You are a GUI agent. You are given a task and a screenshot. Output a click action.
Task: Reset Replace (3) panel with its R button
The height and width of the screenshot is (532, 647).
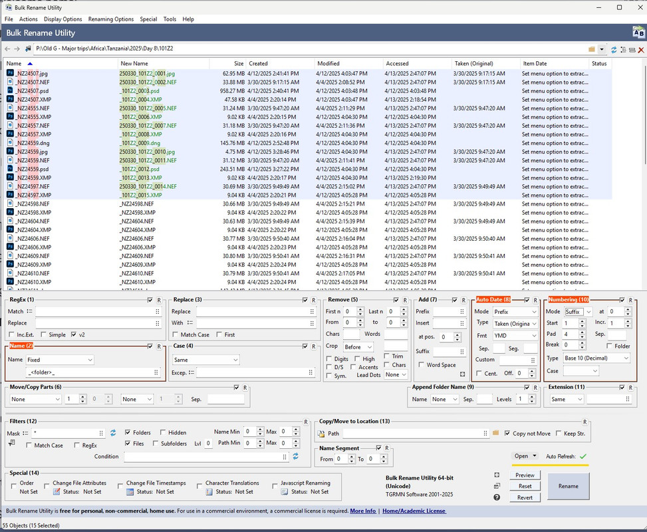coord(314,301)
